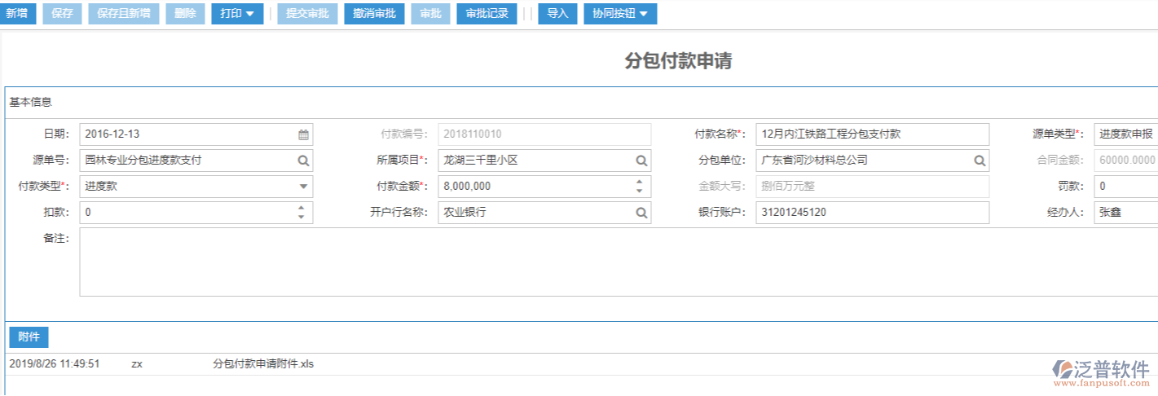This screenshot has height=396, width=1158.
Task: Click the 银行账户 input field
Action: pyautogui.click(x=872, y=213)
